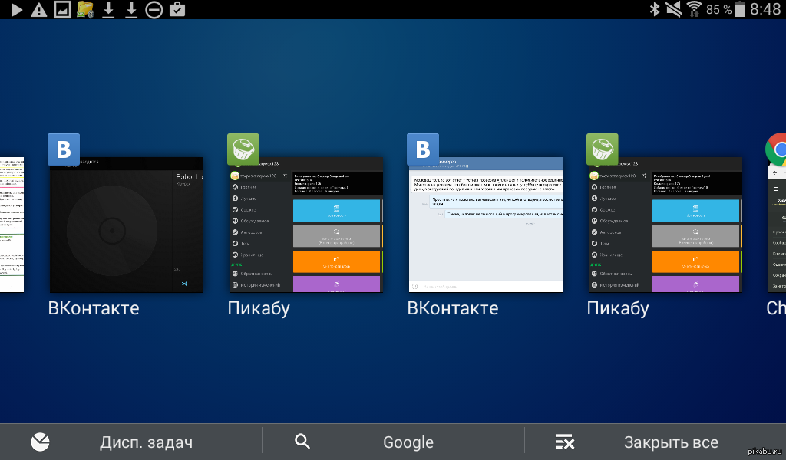This screenshot has height=460, width=786.
Task: Tap the close-all list icon with X
Action: [x=564, y=442]
